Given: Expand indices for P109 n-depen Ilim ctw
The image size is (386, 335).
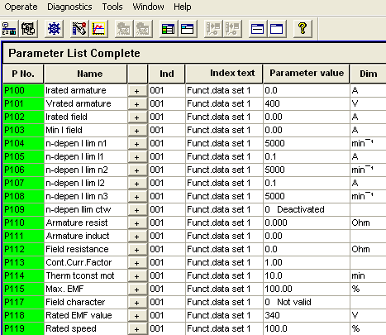Looking at the screenshot, I should [x=137, y=210].
